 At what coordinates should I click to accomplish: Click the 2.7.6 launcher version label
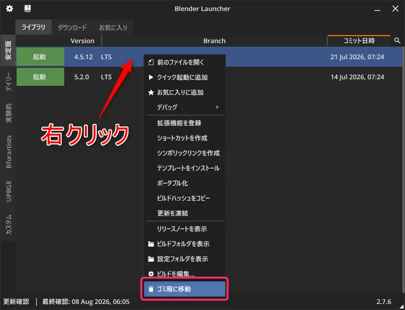click(x=384, y=301)
